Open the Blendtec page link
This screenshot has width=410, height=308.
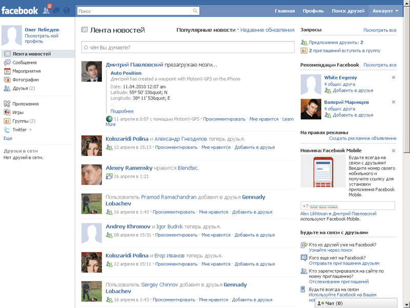point(188,168)
